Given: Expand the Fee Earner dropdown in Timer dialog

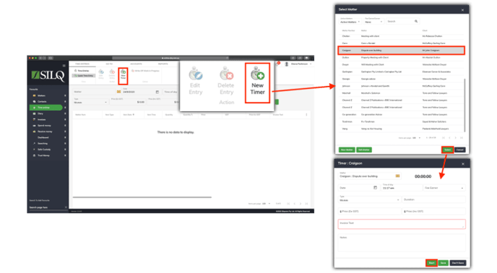Looking at the screenshot, I should click(444, 188).
